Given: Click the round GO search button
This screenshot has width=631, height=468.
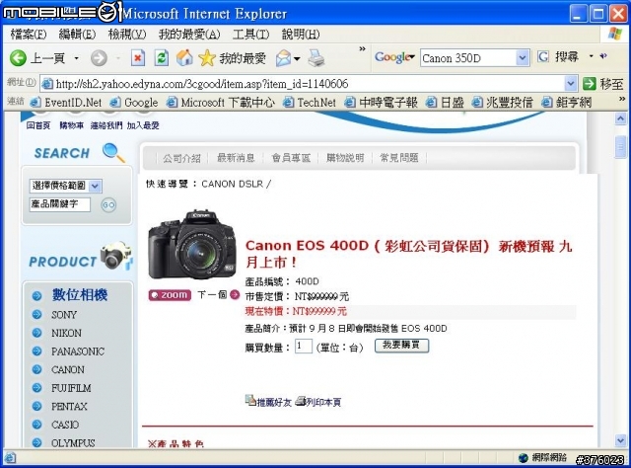Looking at the screenshot, I should point(108,205).
